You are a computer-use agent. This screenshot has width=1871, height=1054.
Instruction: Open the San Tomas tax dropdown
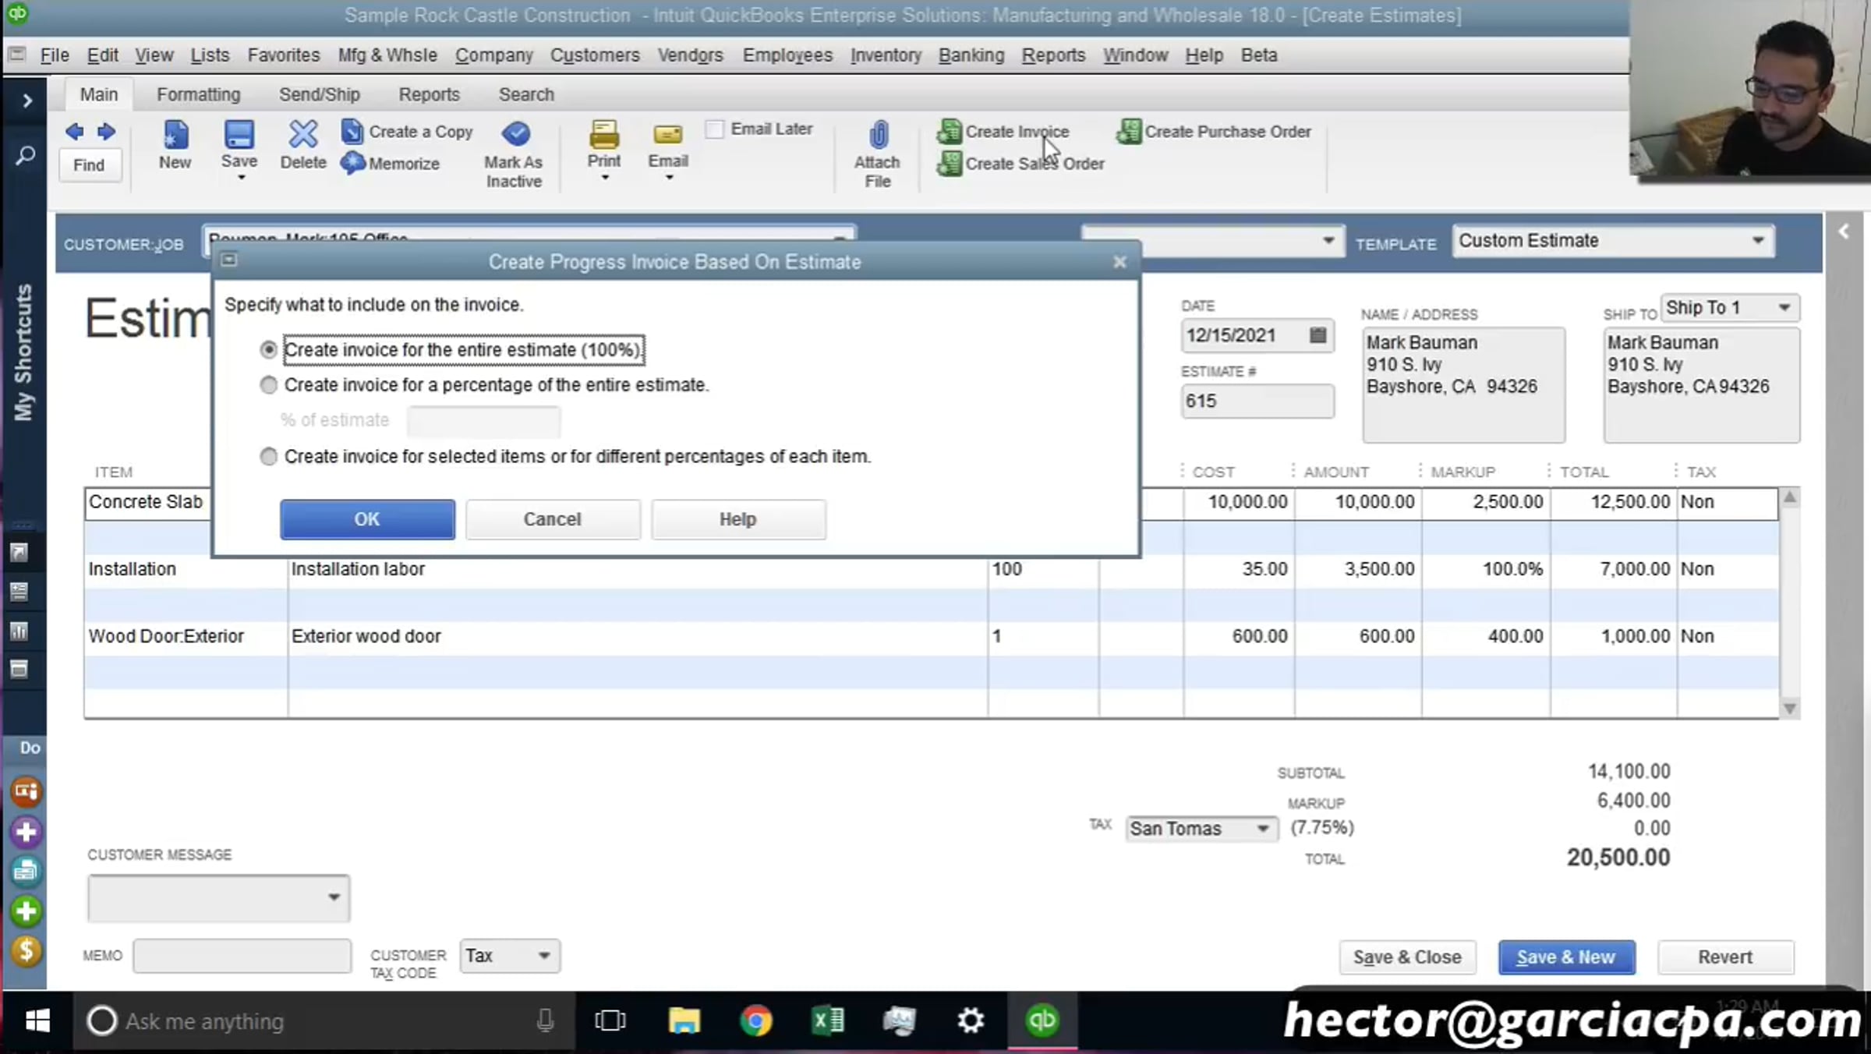pos(1262,829)
